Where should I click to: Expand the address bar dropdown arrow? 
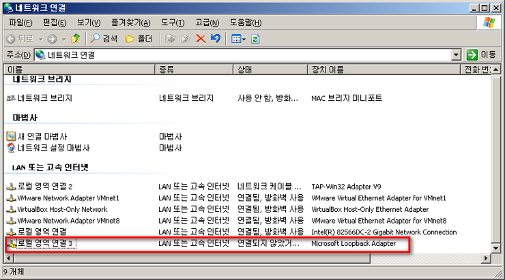456,55
